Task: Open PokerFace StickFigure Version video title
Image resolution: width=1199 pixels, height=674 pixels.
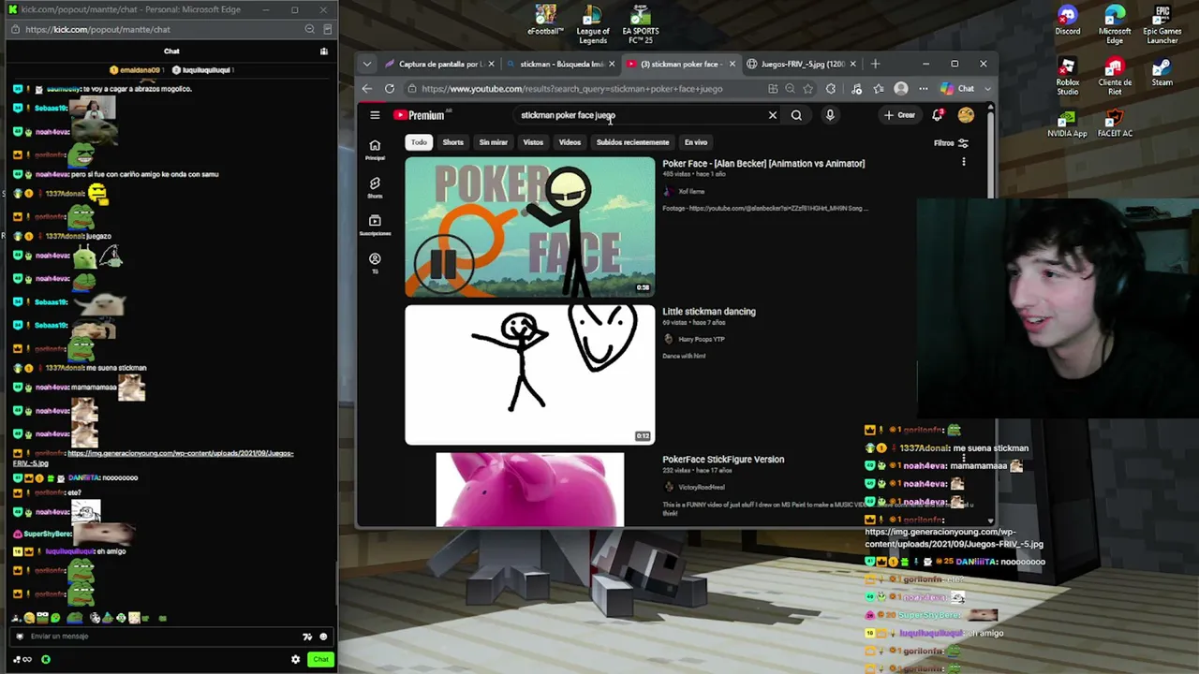Action: pyautogui.click(x=723, y=460)
